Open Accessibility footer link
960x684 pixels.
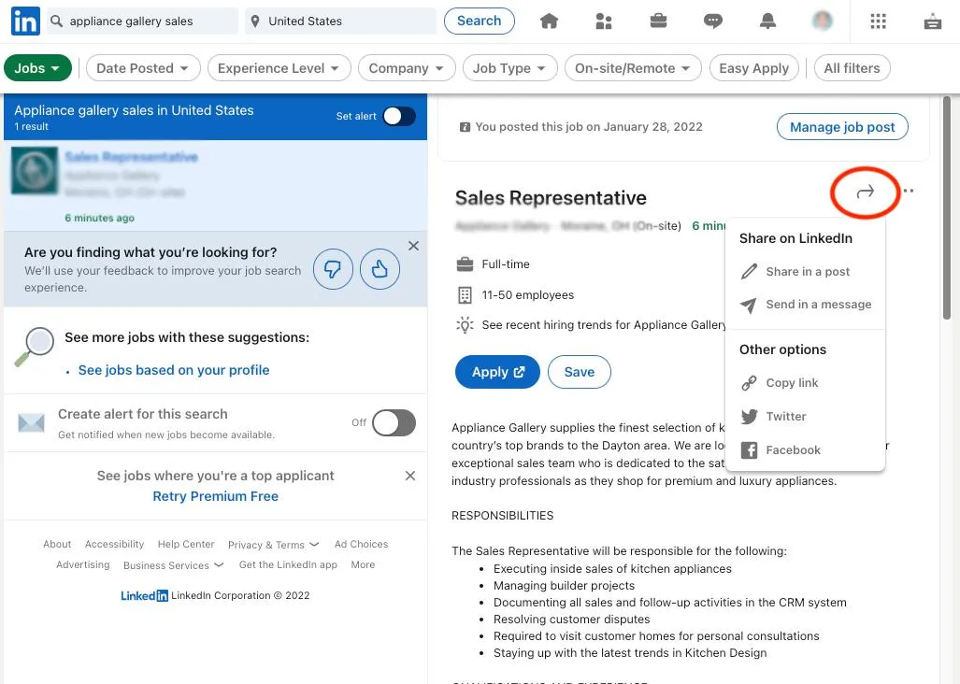pos(114,544)
